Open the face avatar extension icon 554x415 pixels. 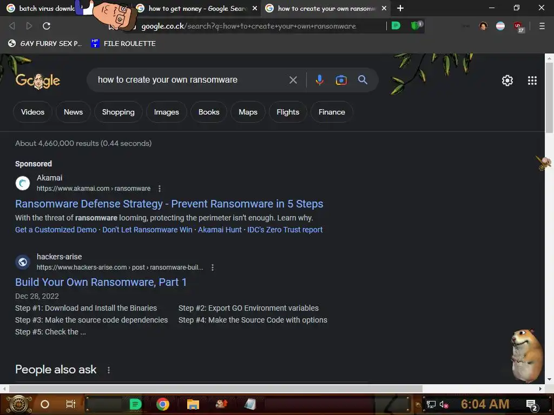click(x=483, y=26)
